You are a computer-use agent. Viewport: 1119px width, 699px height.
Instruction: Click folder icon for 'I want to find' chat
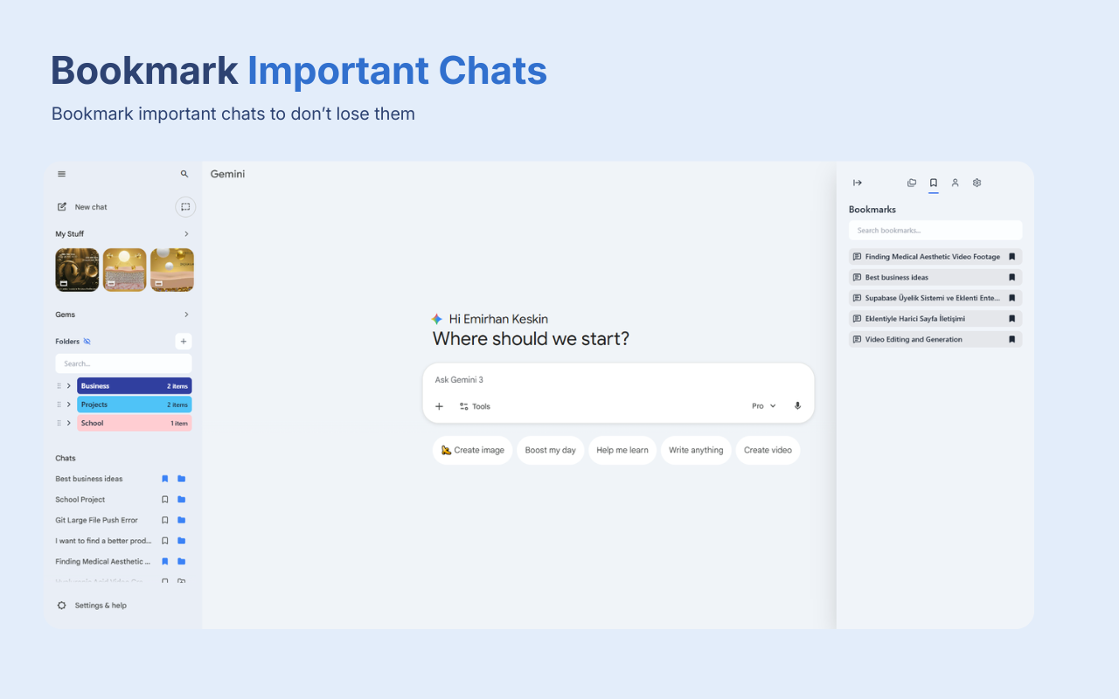pyautogui.click(x=181, y=541)
